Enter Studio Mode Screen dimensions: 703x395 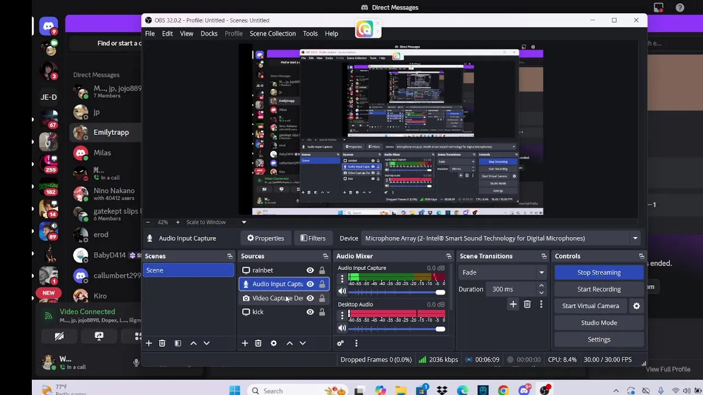click(599, 323)
